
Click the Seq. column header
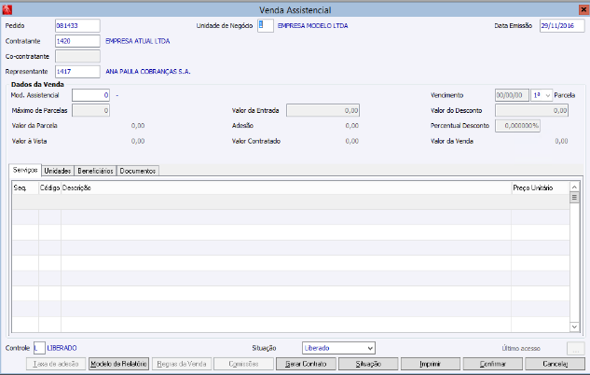[x=25, y=187]
